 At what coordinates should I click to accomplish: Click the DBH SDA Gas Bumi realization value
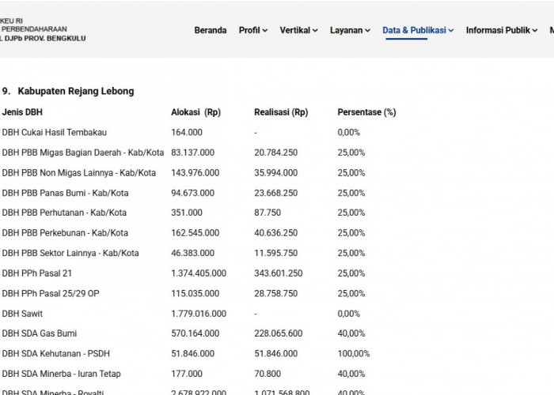pyautogui.click(x=279, y=333)
